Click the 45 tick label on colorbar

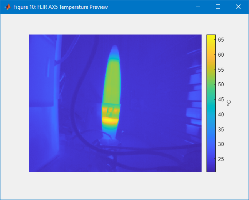coord(221,100)
